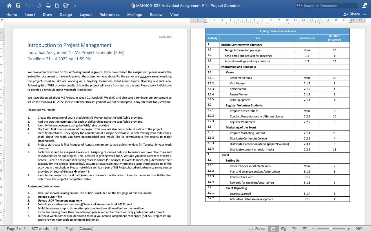Click the zoom out minus button
The width and height of the screenshot is (371, 232).
tap(313, 229)
